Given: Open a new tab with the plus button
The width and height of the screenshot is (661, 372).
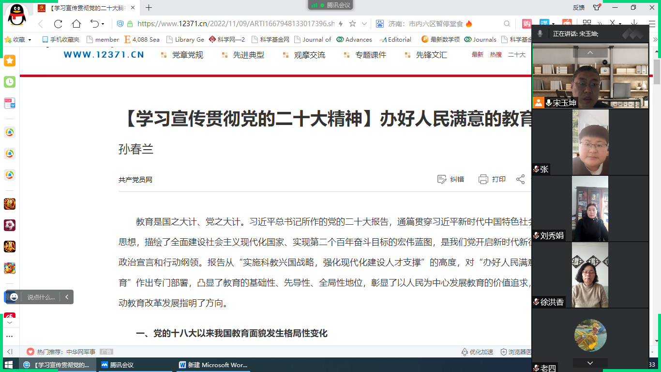Looking at the screenshot, I should point(149,7).
